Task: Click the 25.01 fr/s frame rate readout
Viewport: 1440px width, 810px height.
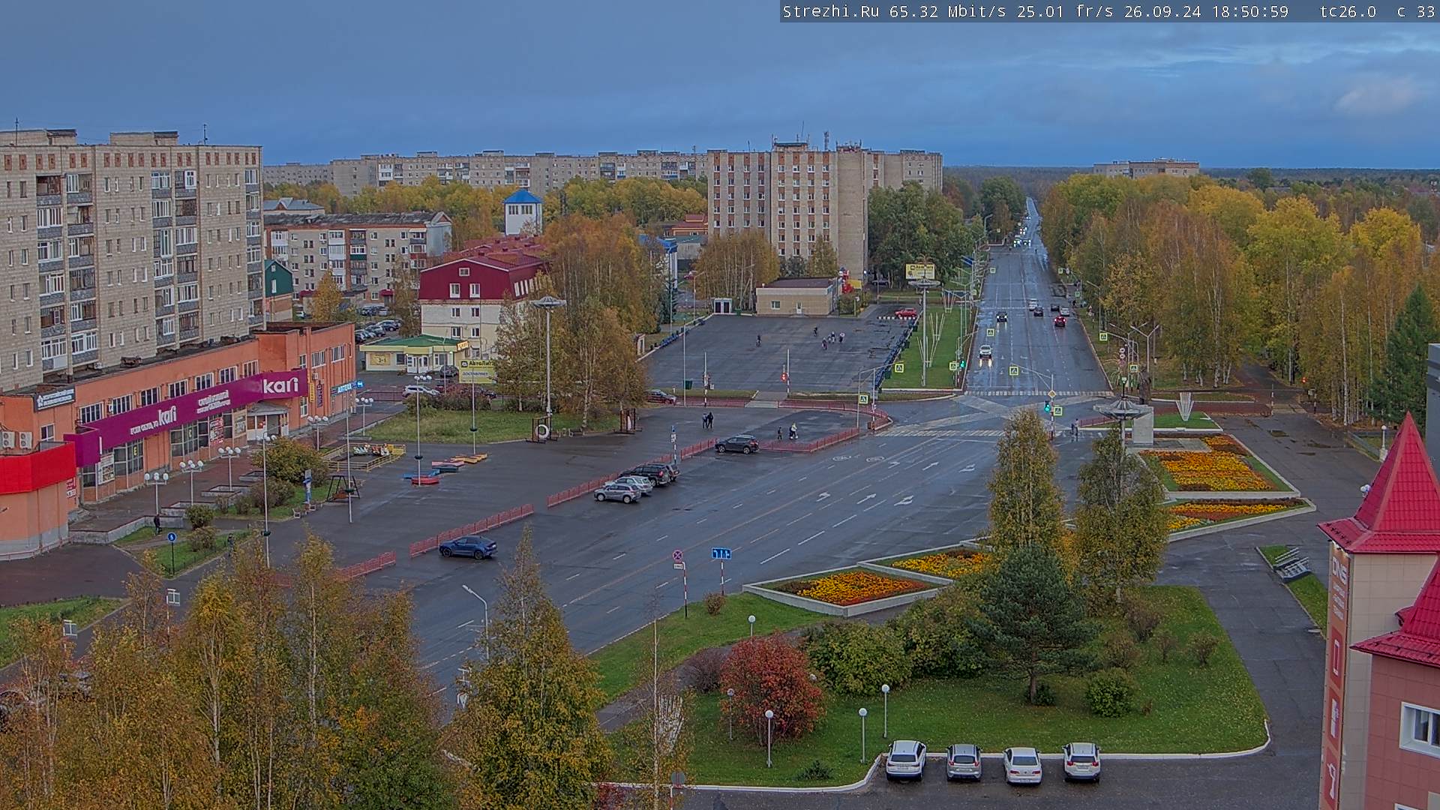Action: click(x=1065, y=12)
